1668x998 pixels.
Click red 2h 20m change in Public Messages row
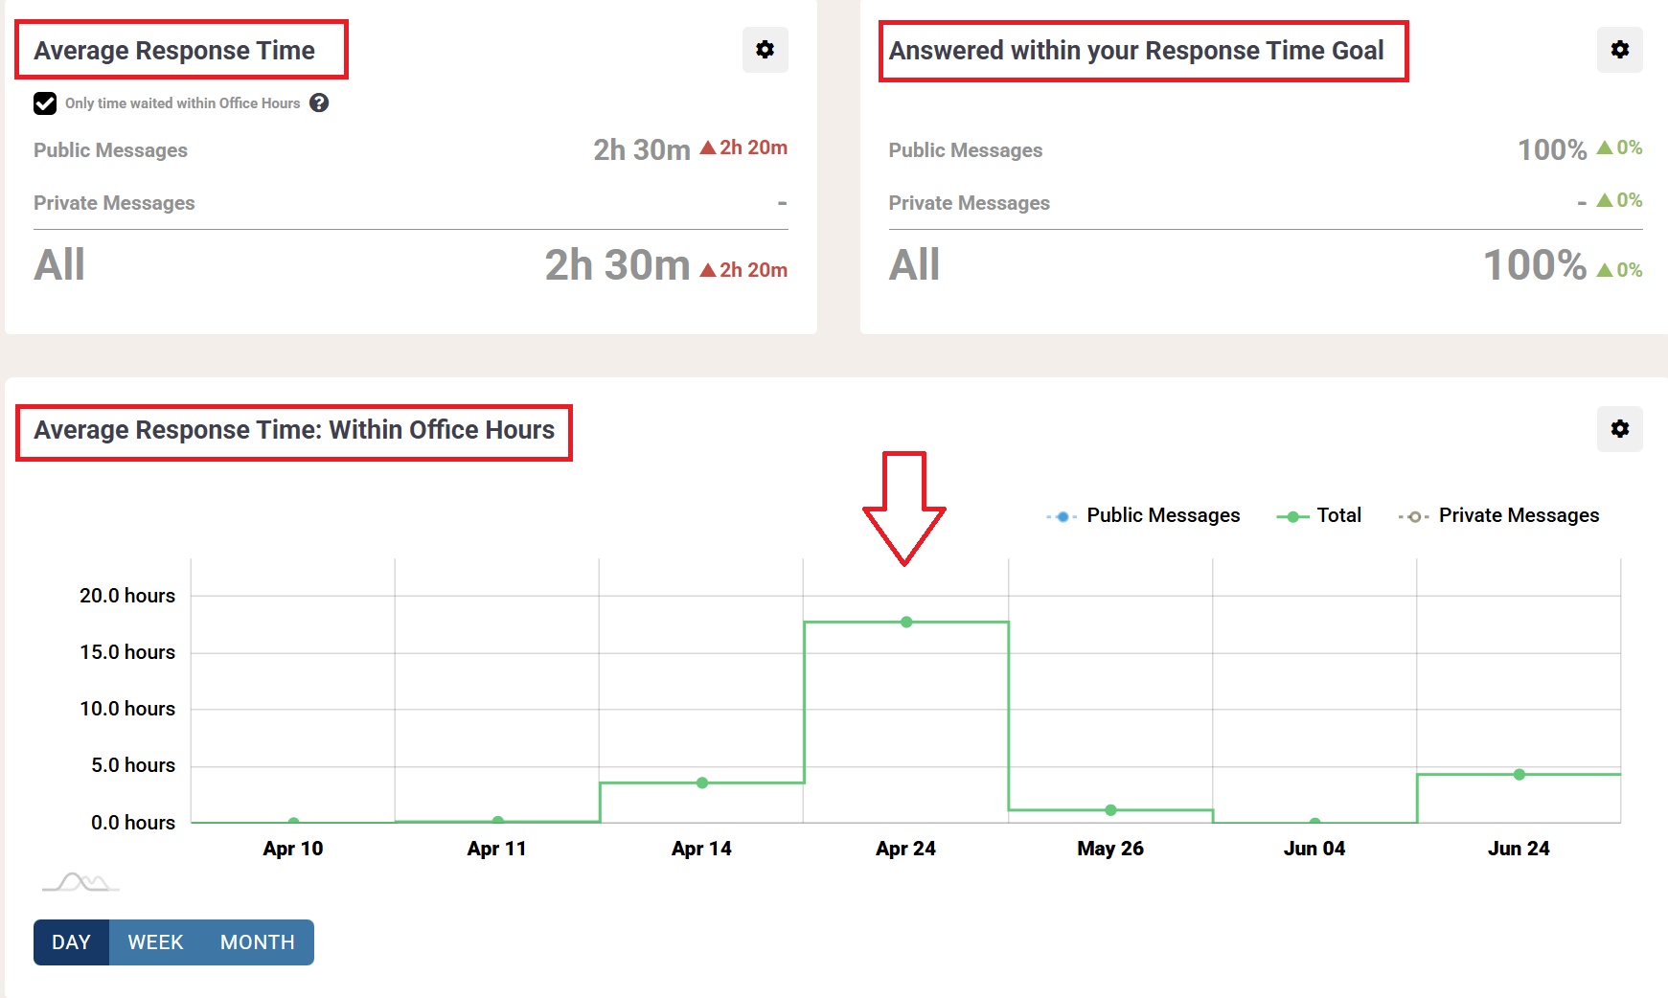[x=744, y=147]
